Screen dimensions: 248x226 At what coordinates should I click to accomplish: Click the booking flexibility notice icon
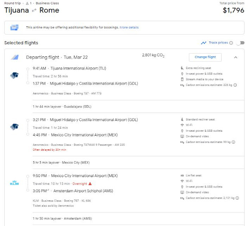click(15, 28)
